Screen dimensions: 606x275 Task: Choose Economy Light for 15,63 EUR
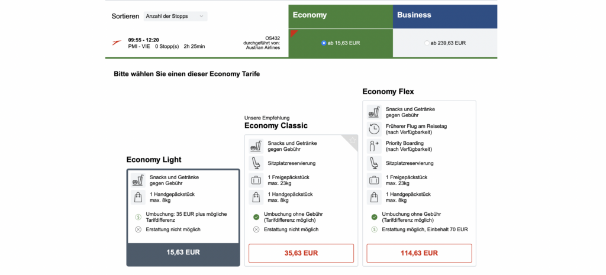click(183, 252)
